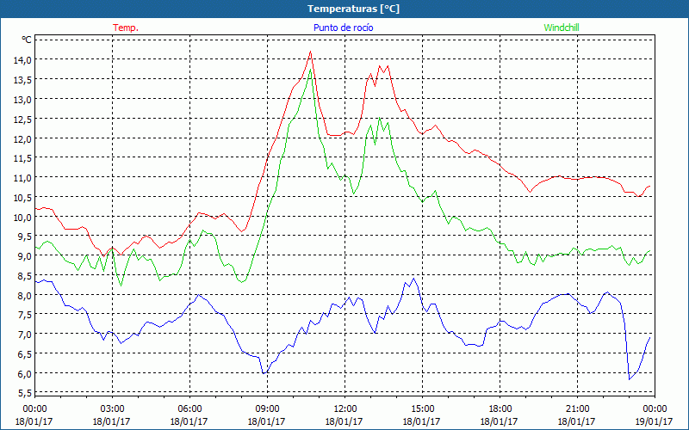Click the '03:00' time axis label
This screenshot has height=430, width=689.
coord(112,409)
